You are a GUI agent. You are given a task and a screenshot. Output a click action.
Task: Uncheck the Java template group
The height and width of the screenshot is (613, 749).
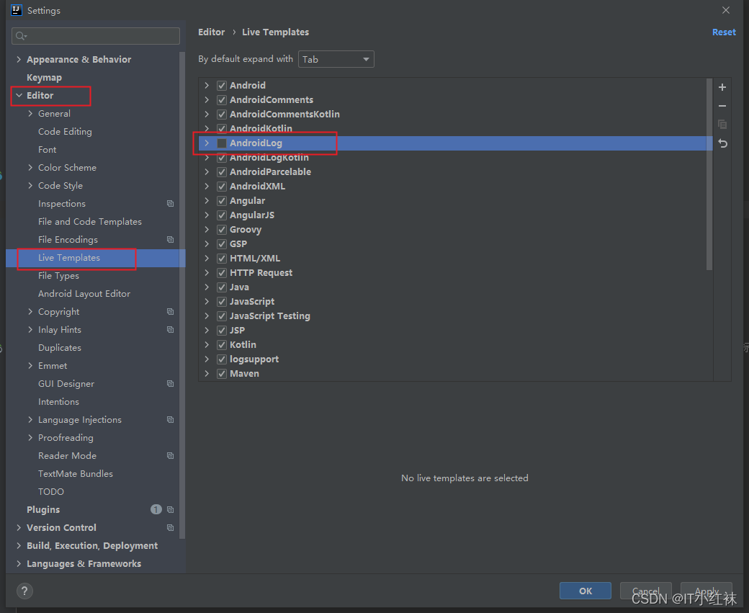point(222,287)
